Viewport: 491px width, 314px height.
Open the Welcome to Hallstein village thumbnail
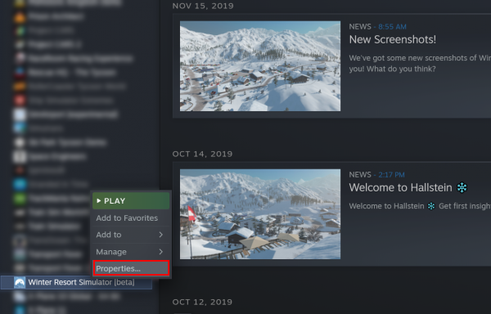[260, 214]
